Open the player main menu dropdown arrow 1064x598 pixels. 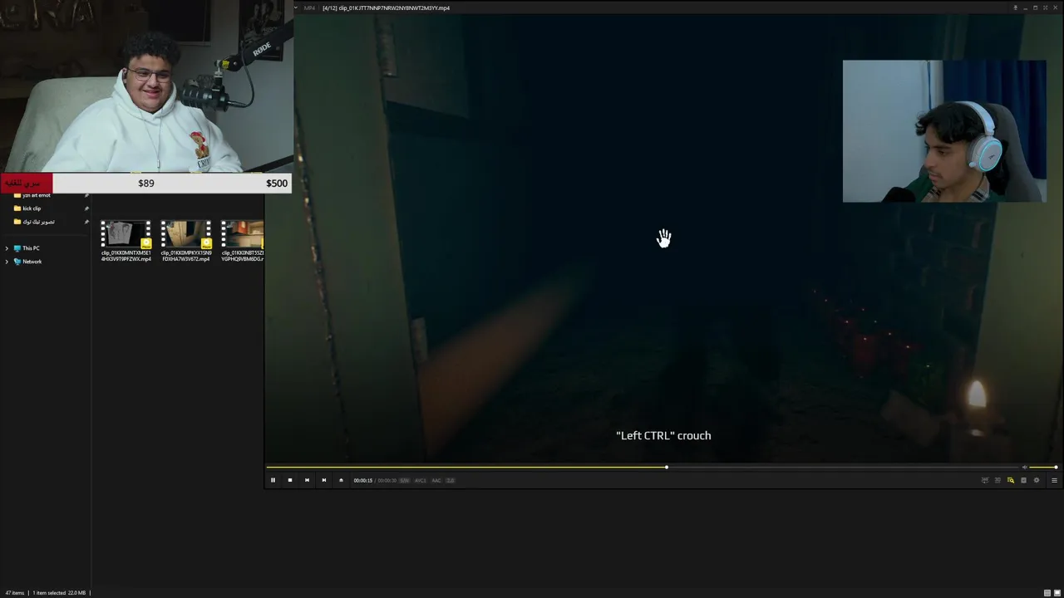tap(296, 7)
